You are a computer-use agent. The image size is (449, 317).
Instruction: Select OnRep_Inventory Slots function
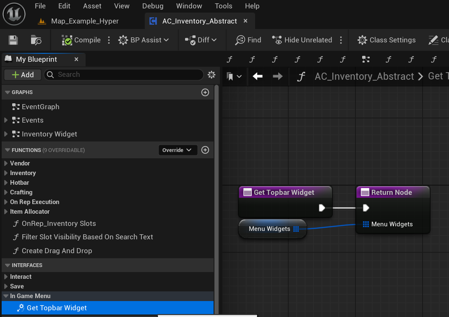(55, 223)
